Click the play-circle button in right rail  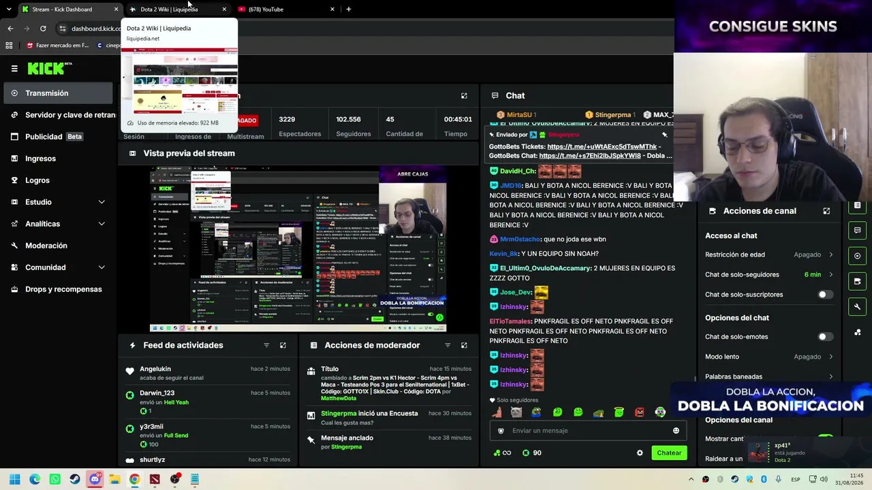click(858, 256)
